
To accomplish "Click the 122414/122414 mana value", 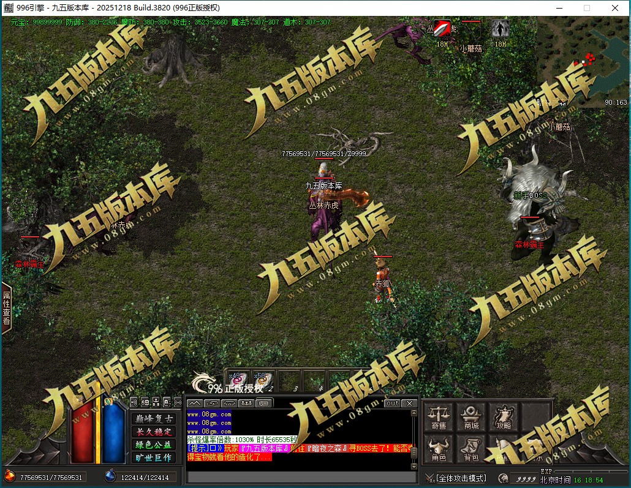I will point(145,478).
